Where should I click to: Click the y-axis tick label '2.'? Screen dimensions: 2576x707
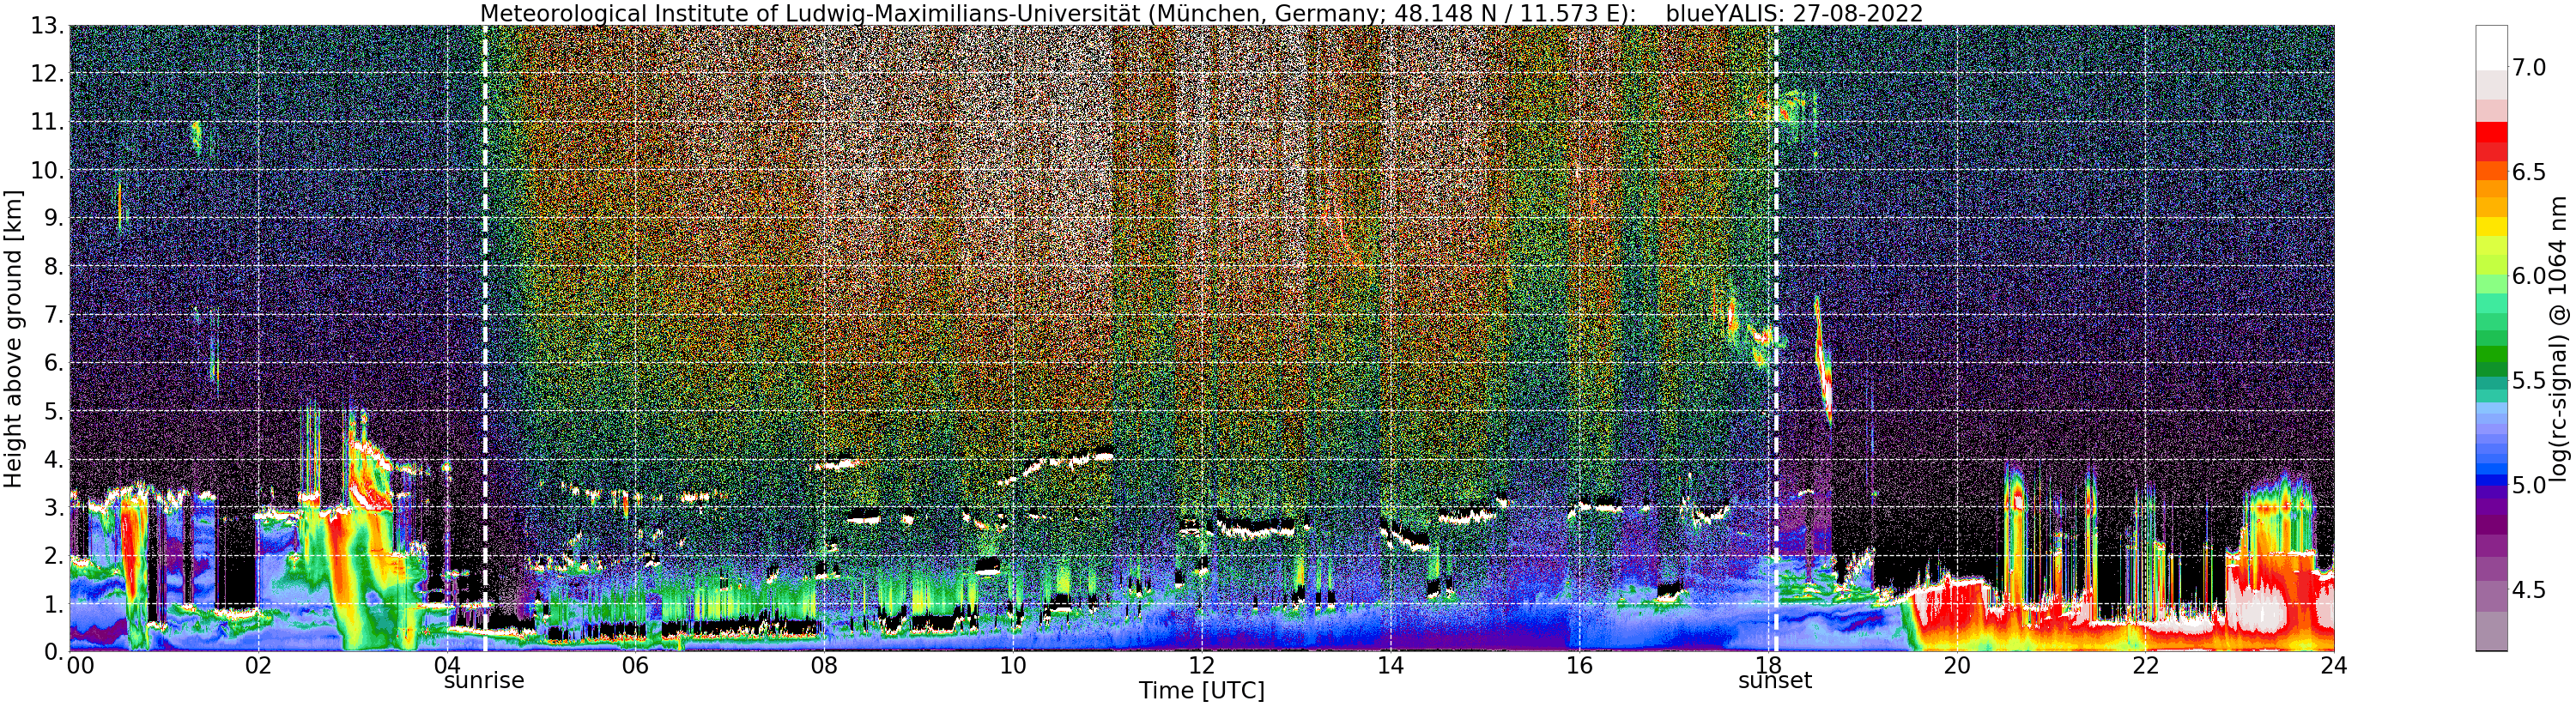[x=54, y=555]
